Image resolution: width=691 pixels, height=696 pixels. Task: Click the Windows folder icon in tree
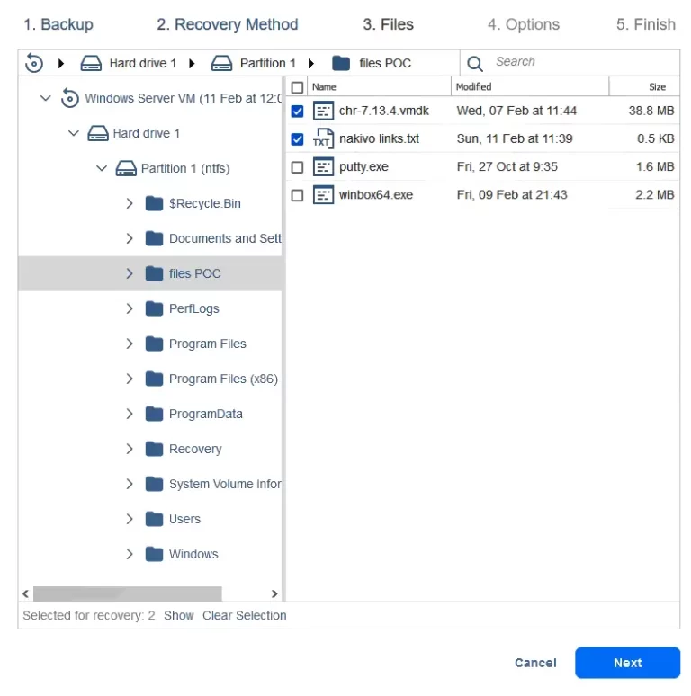click(x=154, y=554)
